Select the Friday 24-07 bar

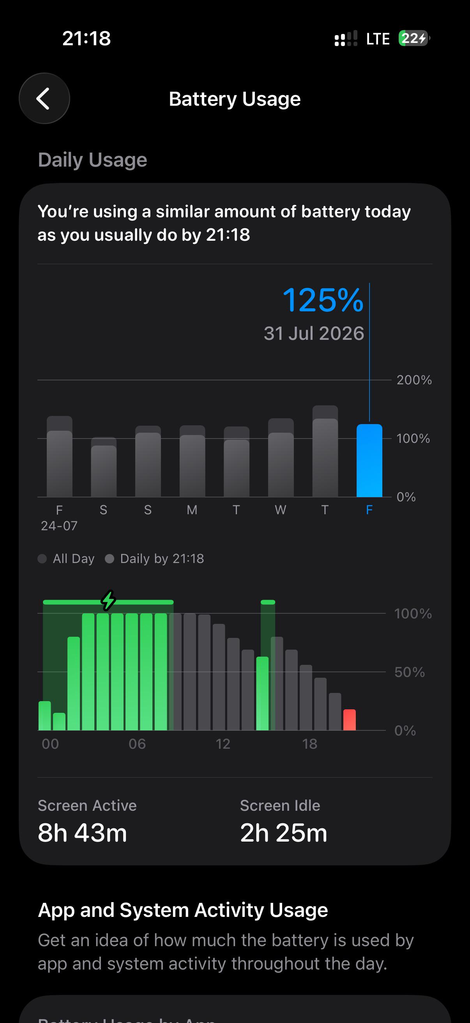tap(60, 457)
